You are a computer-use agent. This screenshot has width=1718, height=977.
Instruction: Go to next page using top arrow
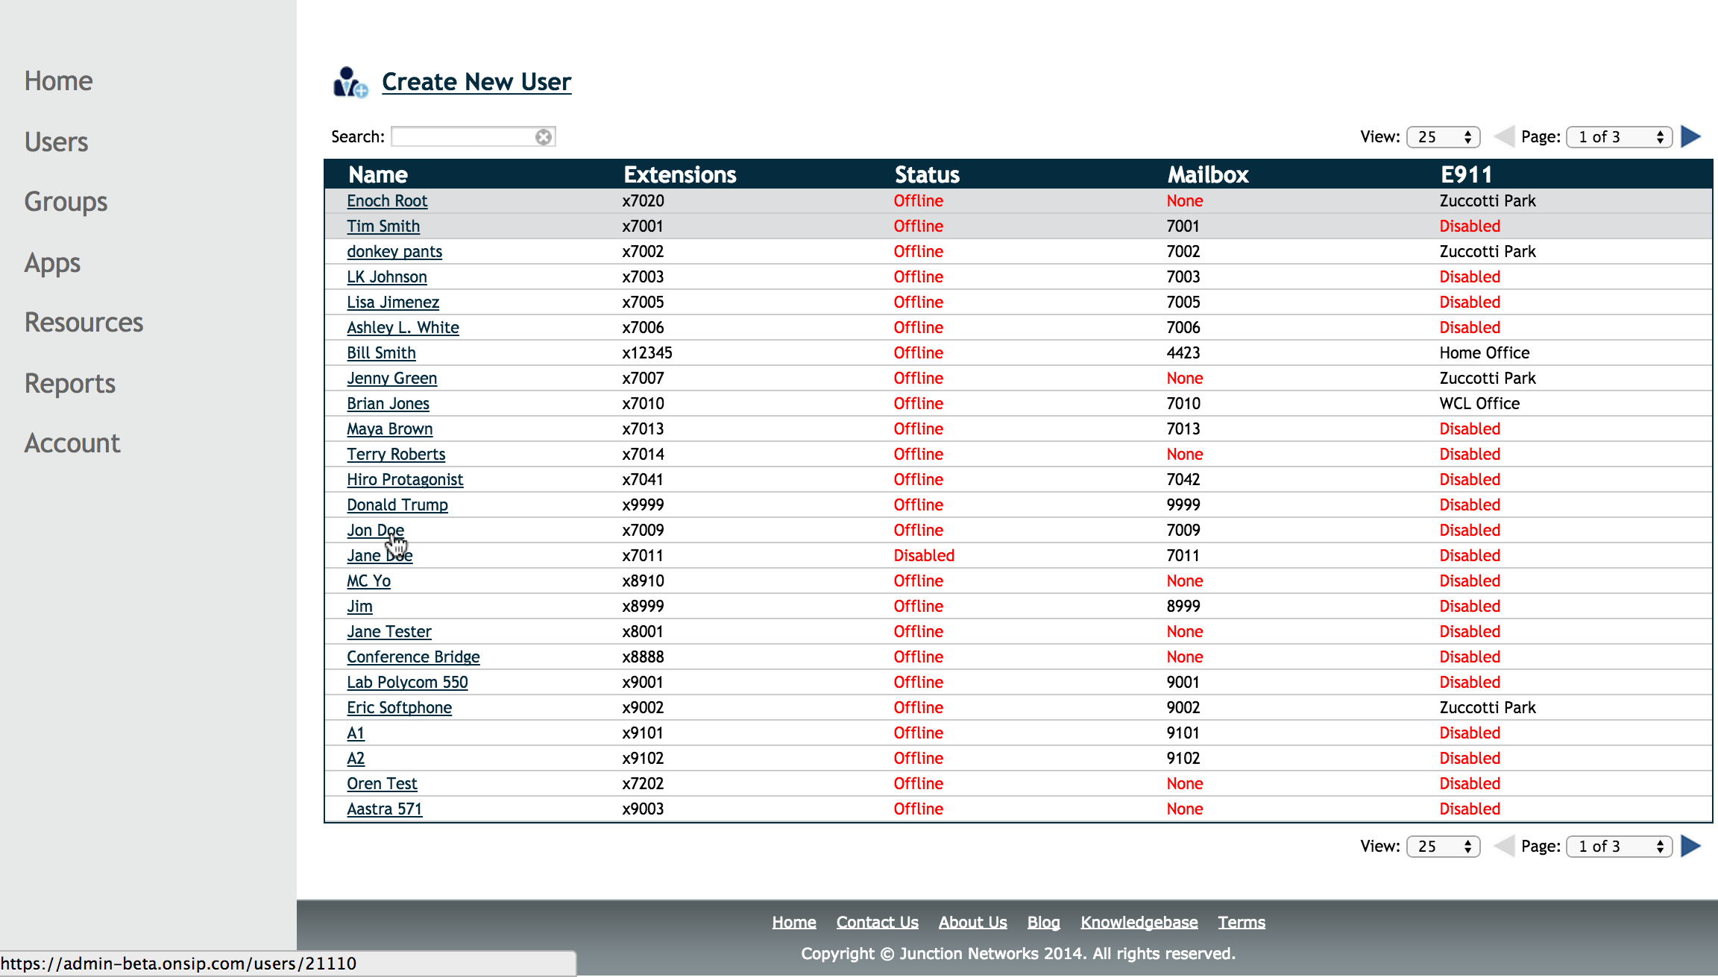tap(1691, 137)
